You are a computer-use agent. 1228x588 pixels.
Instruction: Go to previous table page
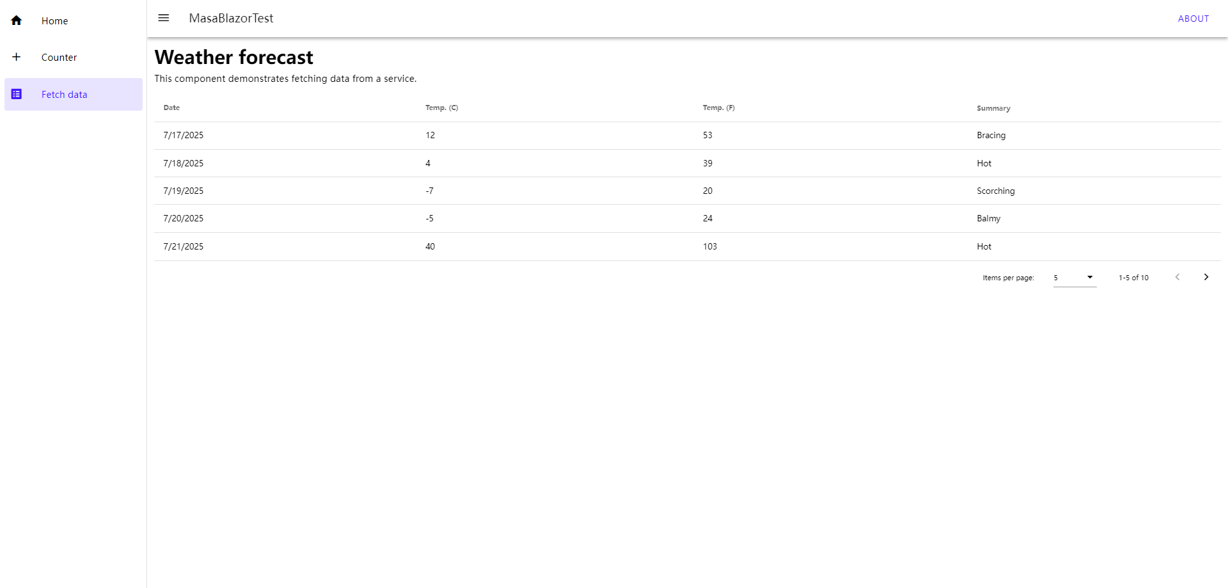pos(1177,277)
